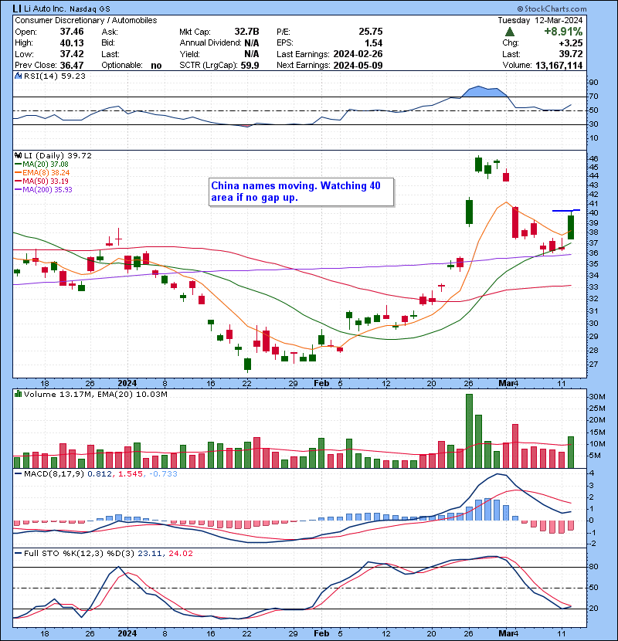Click the RSI indicator line icon
The image size is (618, 641).
18,76
